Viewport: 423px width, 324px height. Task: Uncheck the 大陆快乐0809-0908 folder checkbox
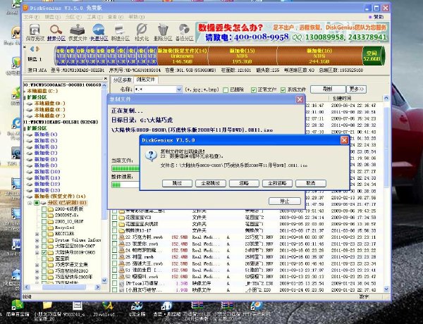44,253
